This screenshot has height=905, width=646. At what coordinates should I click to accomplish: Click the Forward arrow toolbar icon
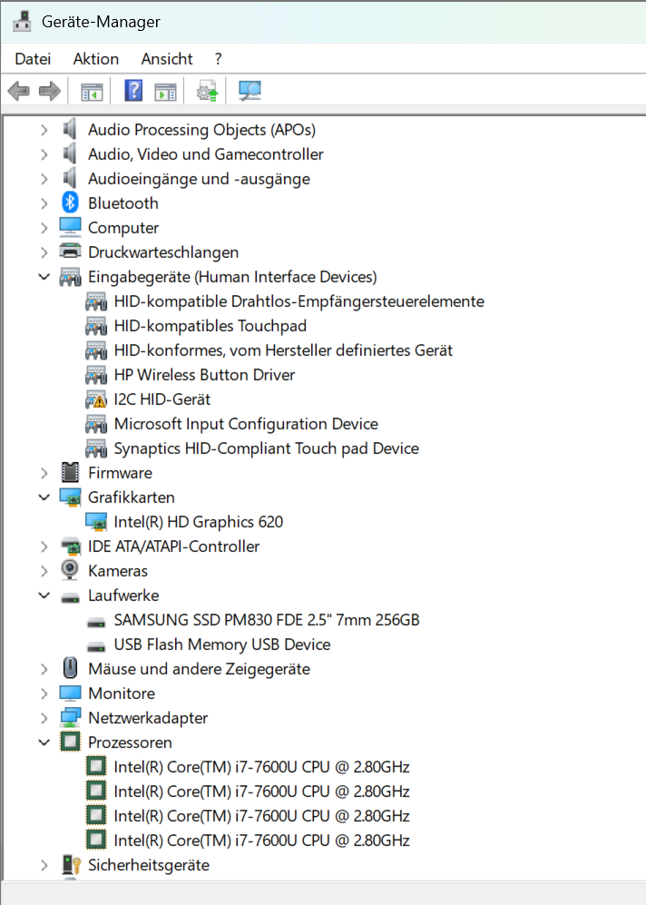point(50,91)
